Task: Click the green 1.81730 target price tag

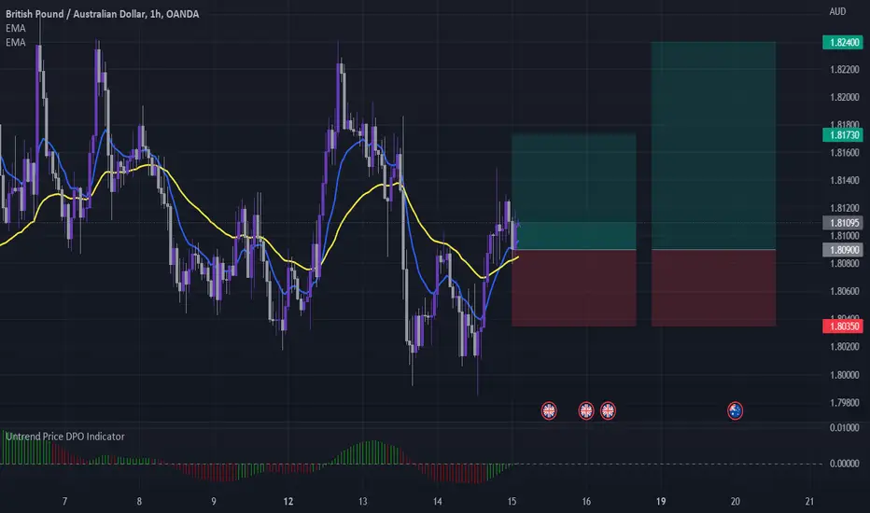Action: click(x=843, y=134)
